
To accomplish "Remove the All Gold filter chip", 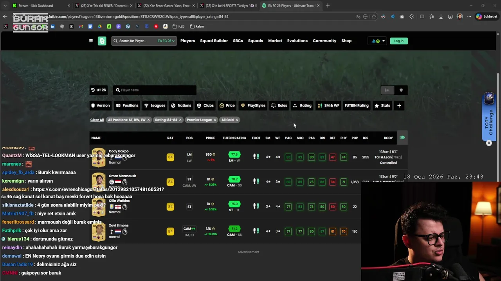I will click(x=237, y=120).
